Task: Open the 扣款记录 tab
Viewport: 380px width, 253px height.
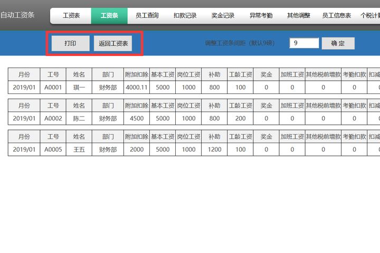Action: point(185,16)
